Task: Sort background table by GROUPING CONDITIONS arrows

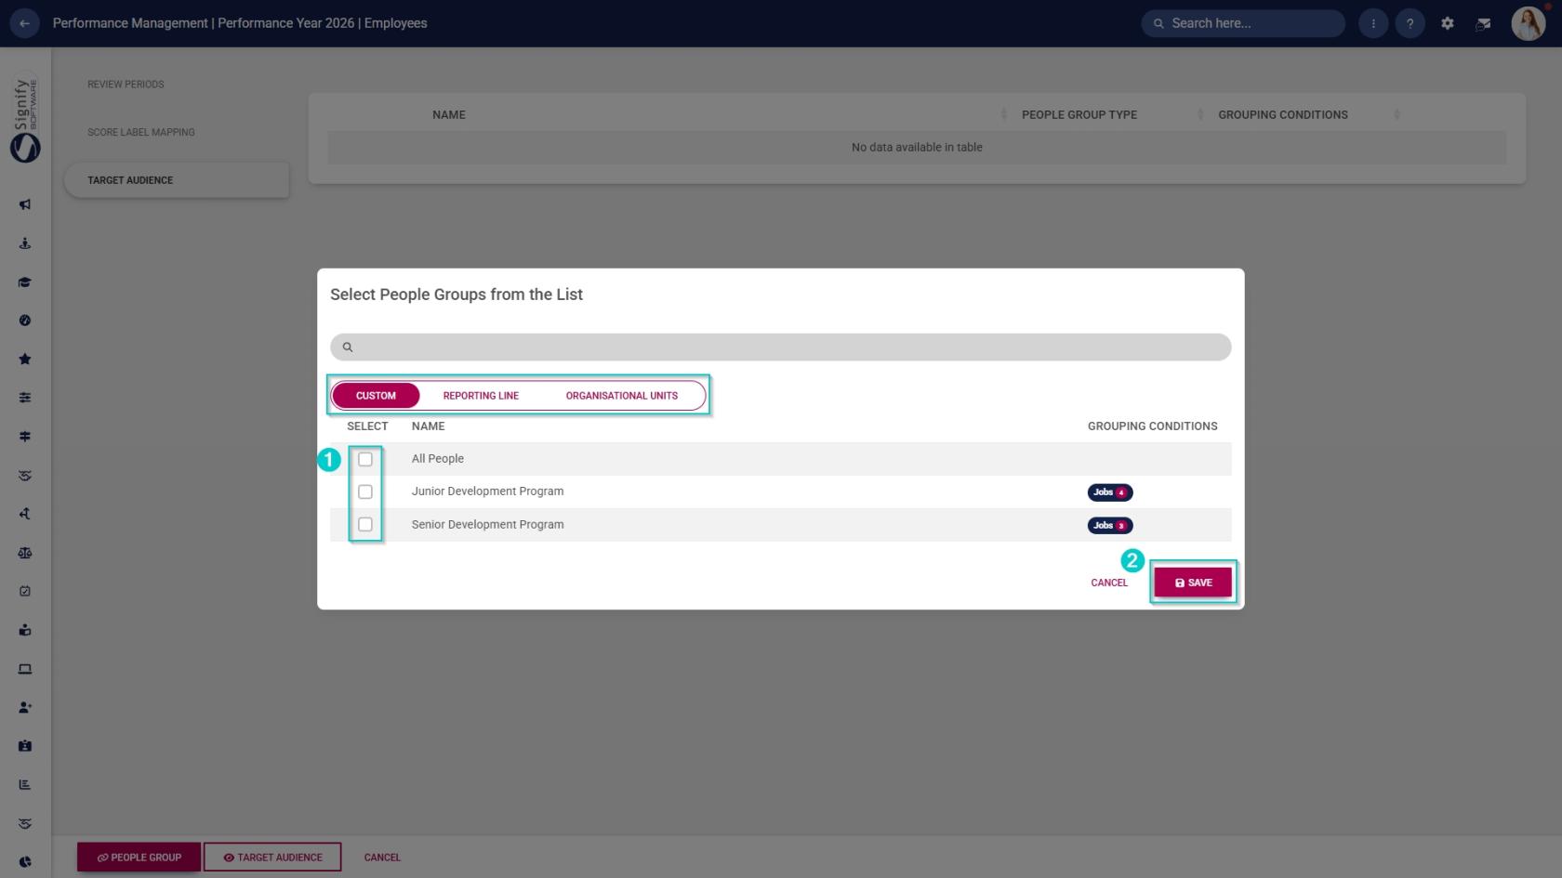Action: [x=1397, y=114]
